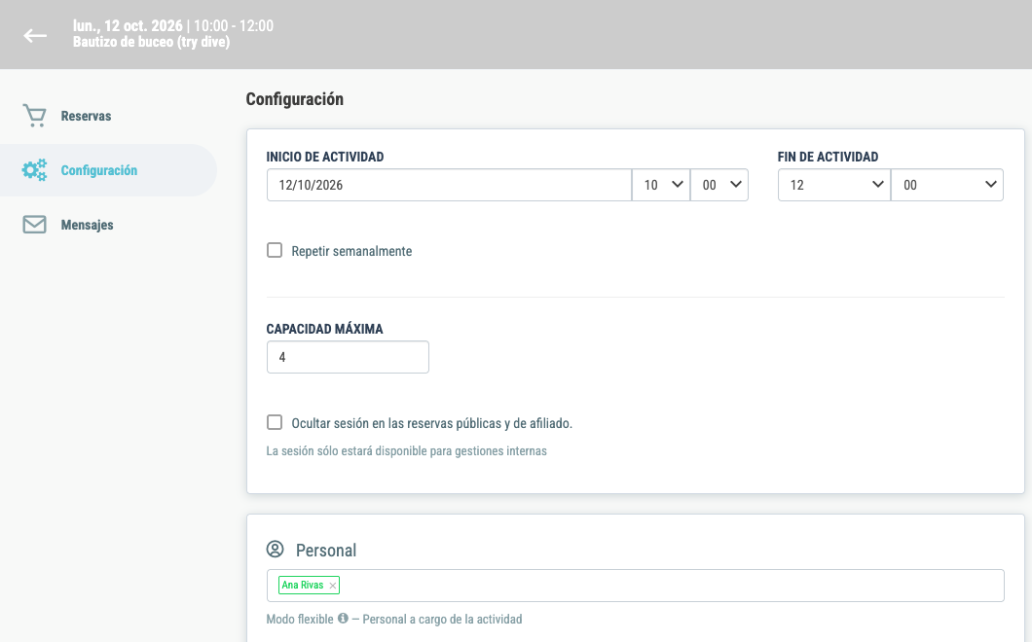
Task: Click the start date field 12/10/2026
Action: 449,185
